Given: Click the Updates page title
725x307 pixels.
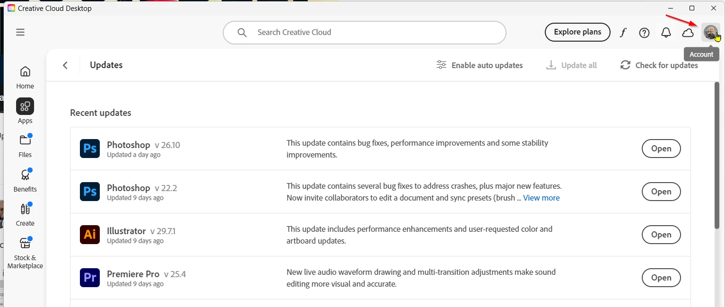Looking at the screenshot, I should pyautogui.click(x=106, y=65).
